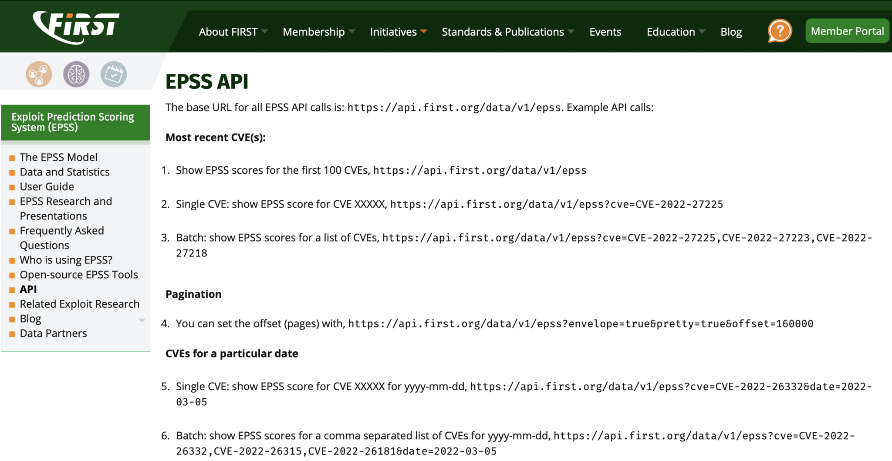Expand the sidebar Blog submenu arrow
892x461 pixels.
pos(142,320)
